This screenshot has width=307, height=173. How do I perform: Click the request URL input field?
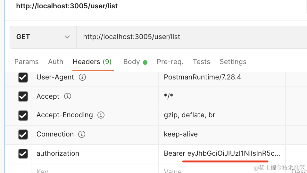pyautogui.click(x=192, y=37)
